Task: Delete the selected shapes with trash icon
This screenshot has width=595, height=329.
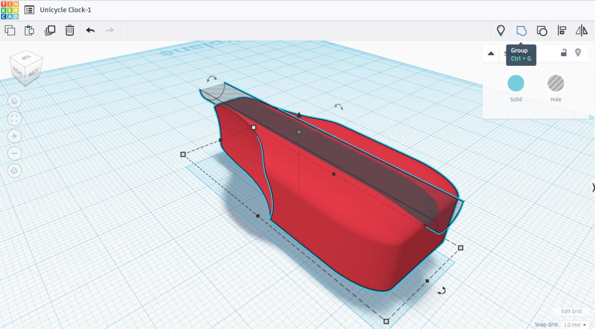Action: pos(70,30)
